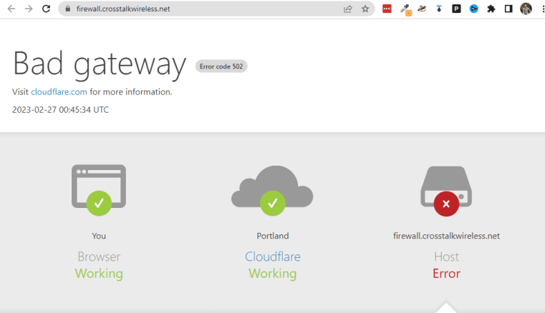
Task: Open the blue circular play extension
Action: [x=474, y=9]
